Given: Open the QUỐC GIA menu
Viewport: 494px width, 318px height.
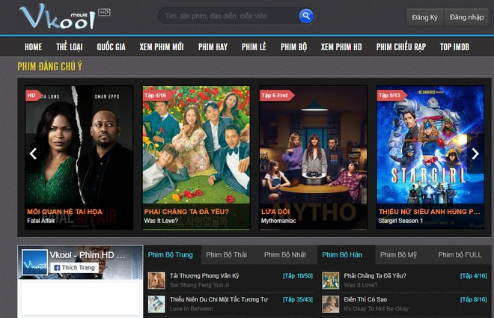Looking at the screenshot, I should click(x=111, y=47).
